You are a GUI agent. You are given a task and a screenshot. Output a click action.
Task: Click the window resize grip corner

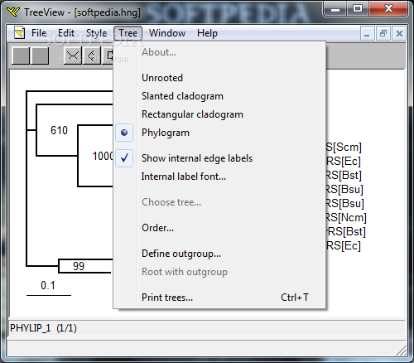click(x=402, y=351)
